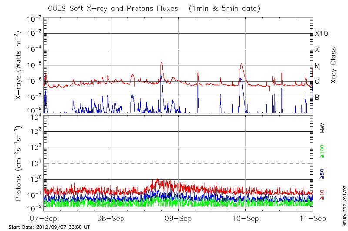348x231 pixels.
Task: Click the blue ≥50 MeV legend label
Action: [322, 174]
